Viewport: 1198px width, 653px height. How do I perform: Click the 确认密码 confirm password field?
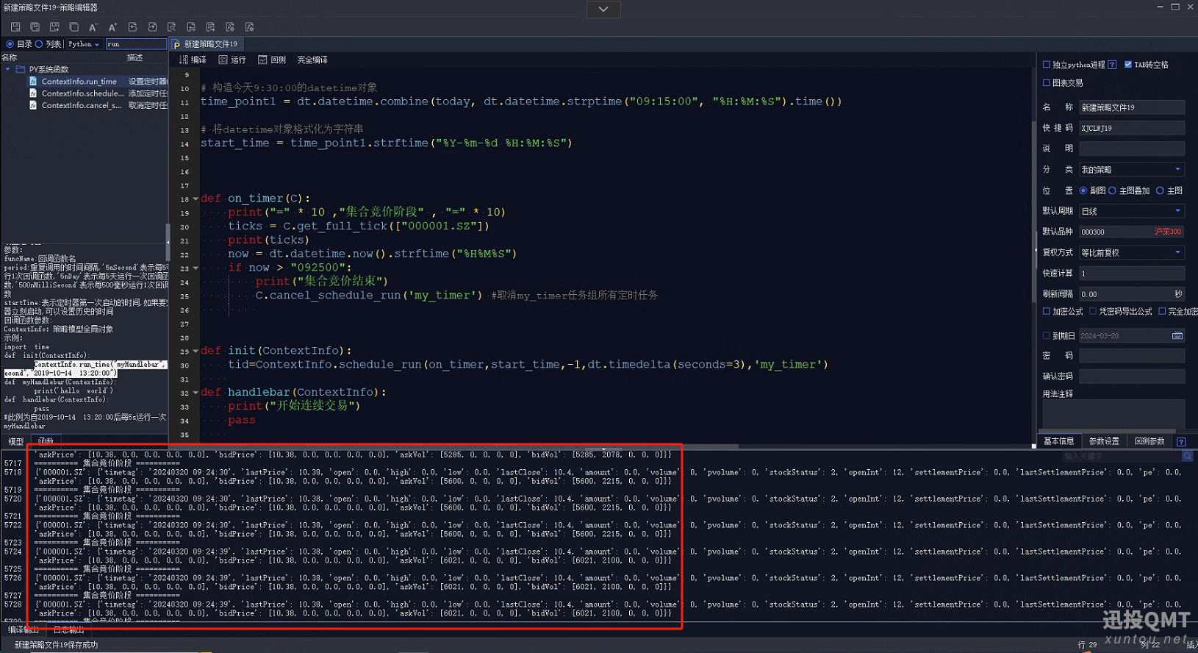1132,377
